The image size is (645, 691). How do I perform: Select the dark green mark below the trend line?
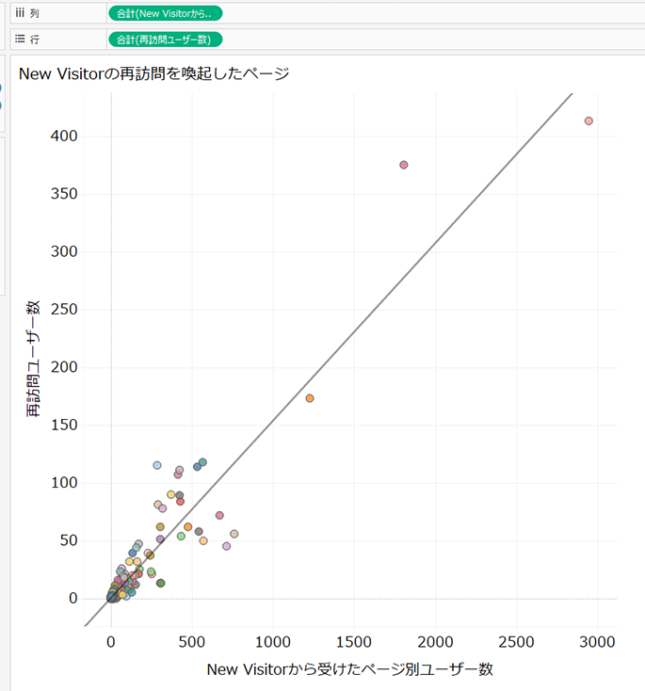click(161, 583)
